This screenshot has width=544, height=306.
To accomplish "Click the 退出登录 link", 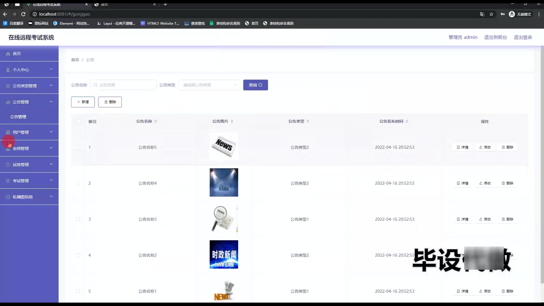I will (x=523, y=37).
